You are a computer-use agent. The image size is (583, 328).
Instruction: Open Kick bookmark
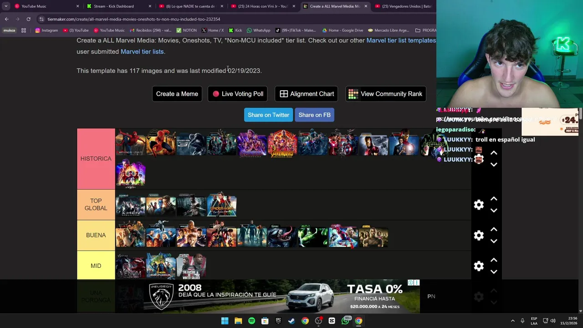[x=235, y=31]
